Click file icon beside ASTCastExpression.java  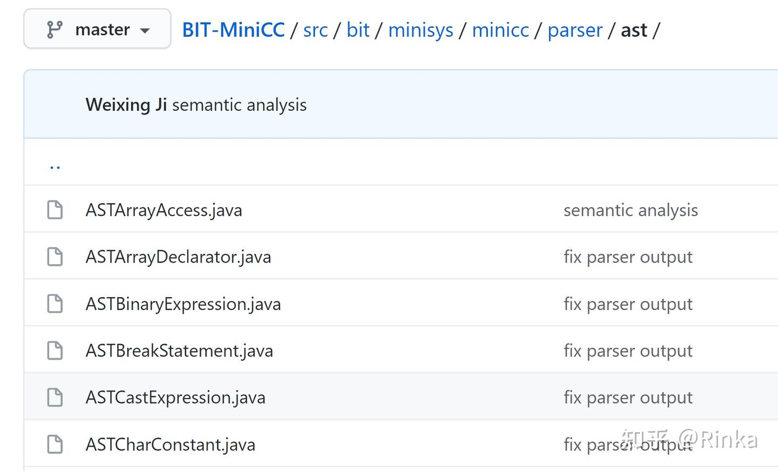tap(55, 398)
